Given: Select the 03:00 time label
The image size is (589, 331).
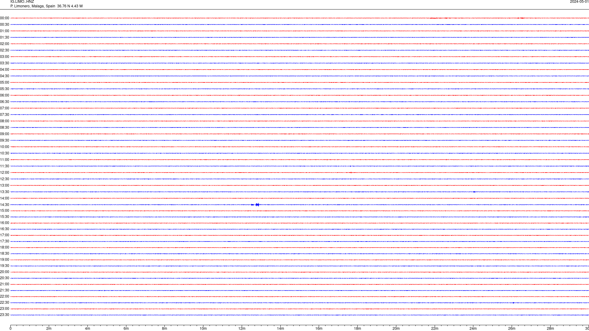Looking at the screenshot, I should [5, 57].
